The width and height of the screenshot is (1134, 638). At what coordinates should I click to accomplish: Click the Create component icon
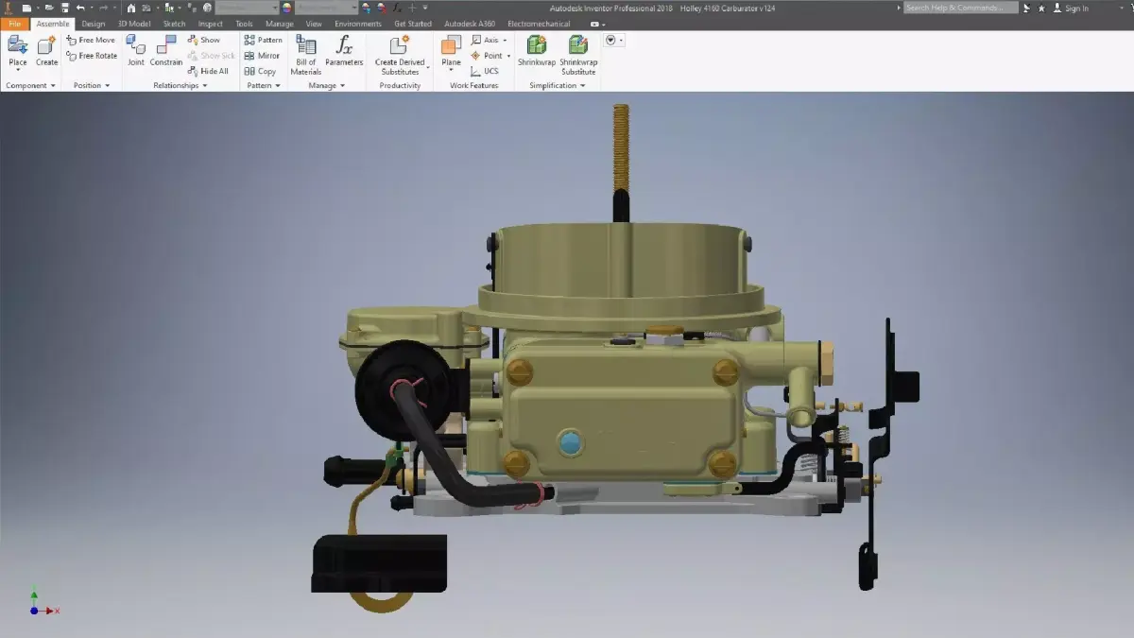(x=46, y=45)
